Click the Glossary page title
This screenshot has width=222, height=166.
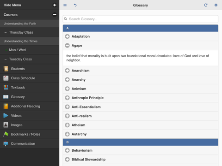141,5
